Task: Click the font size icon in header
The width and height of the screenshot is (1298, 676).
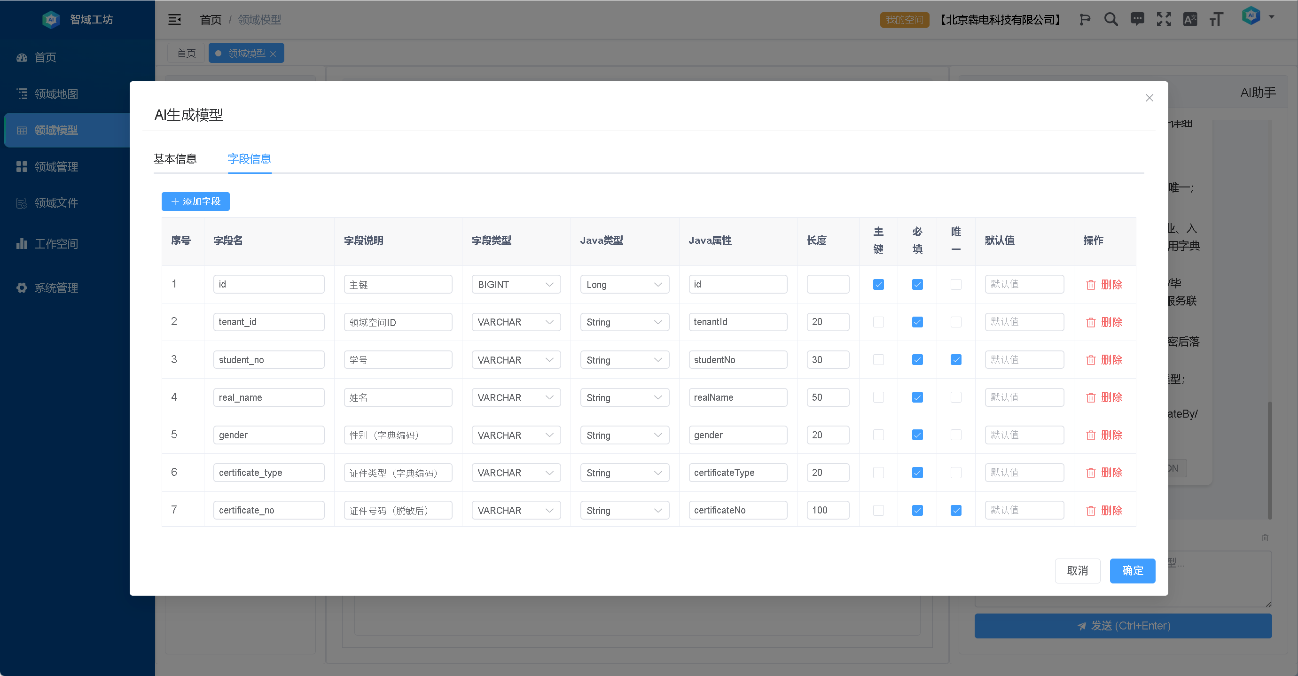Action: pyautogui.click(x=1216, y=19)
